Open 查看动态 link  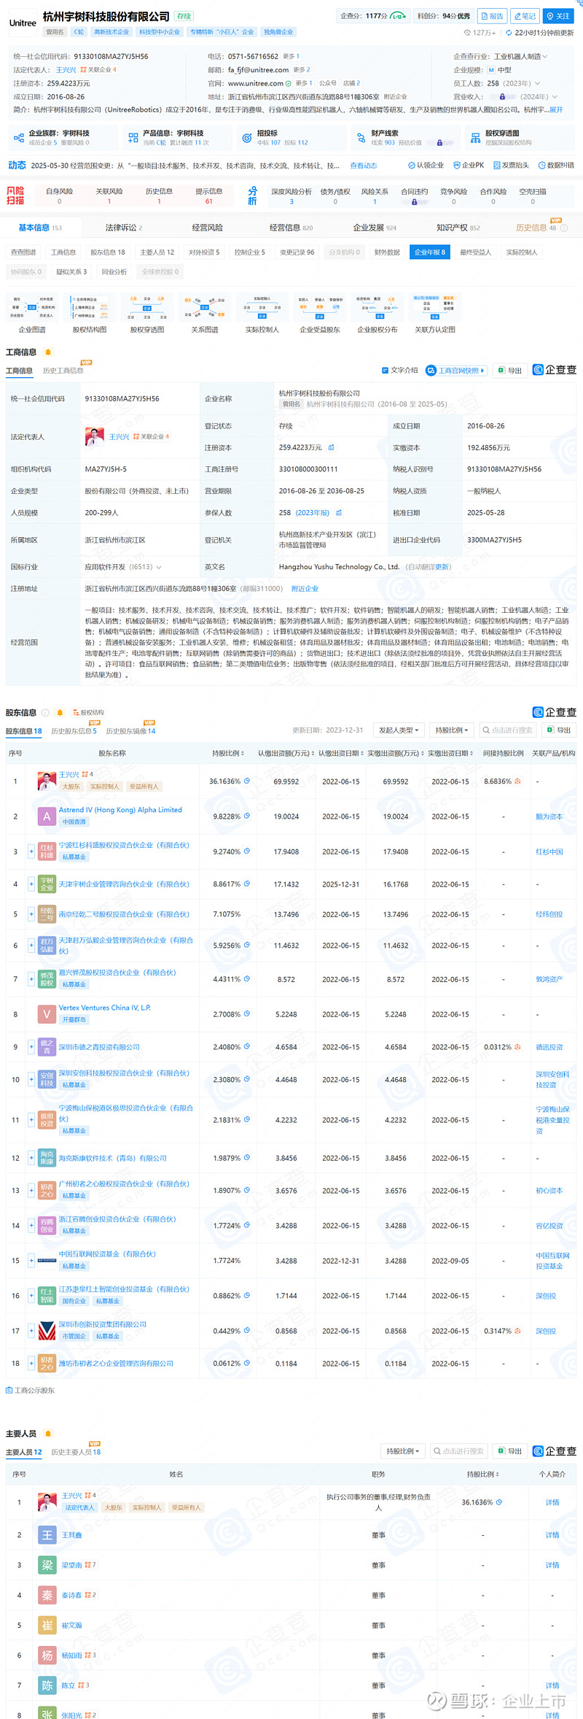(x=363, y=166)
